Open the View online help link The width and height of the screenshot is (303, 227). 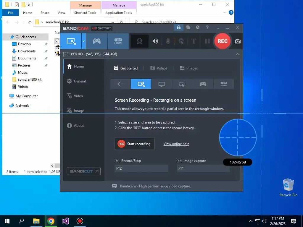176,144
